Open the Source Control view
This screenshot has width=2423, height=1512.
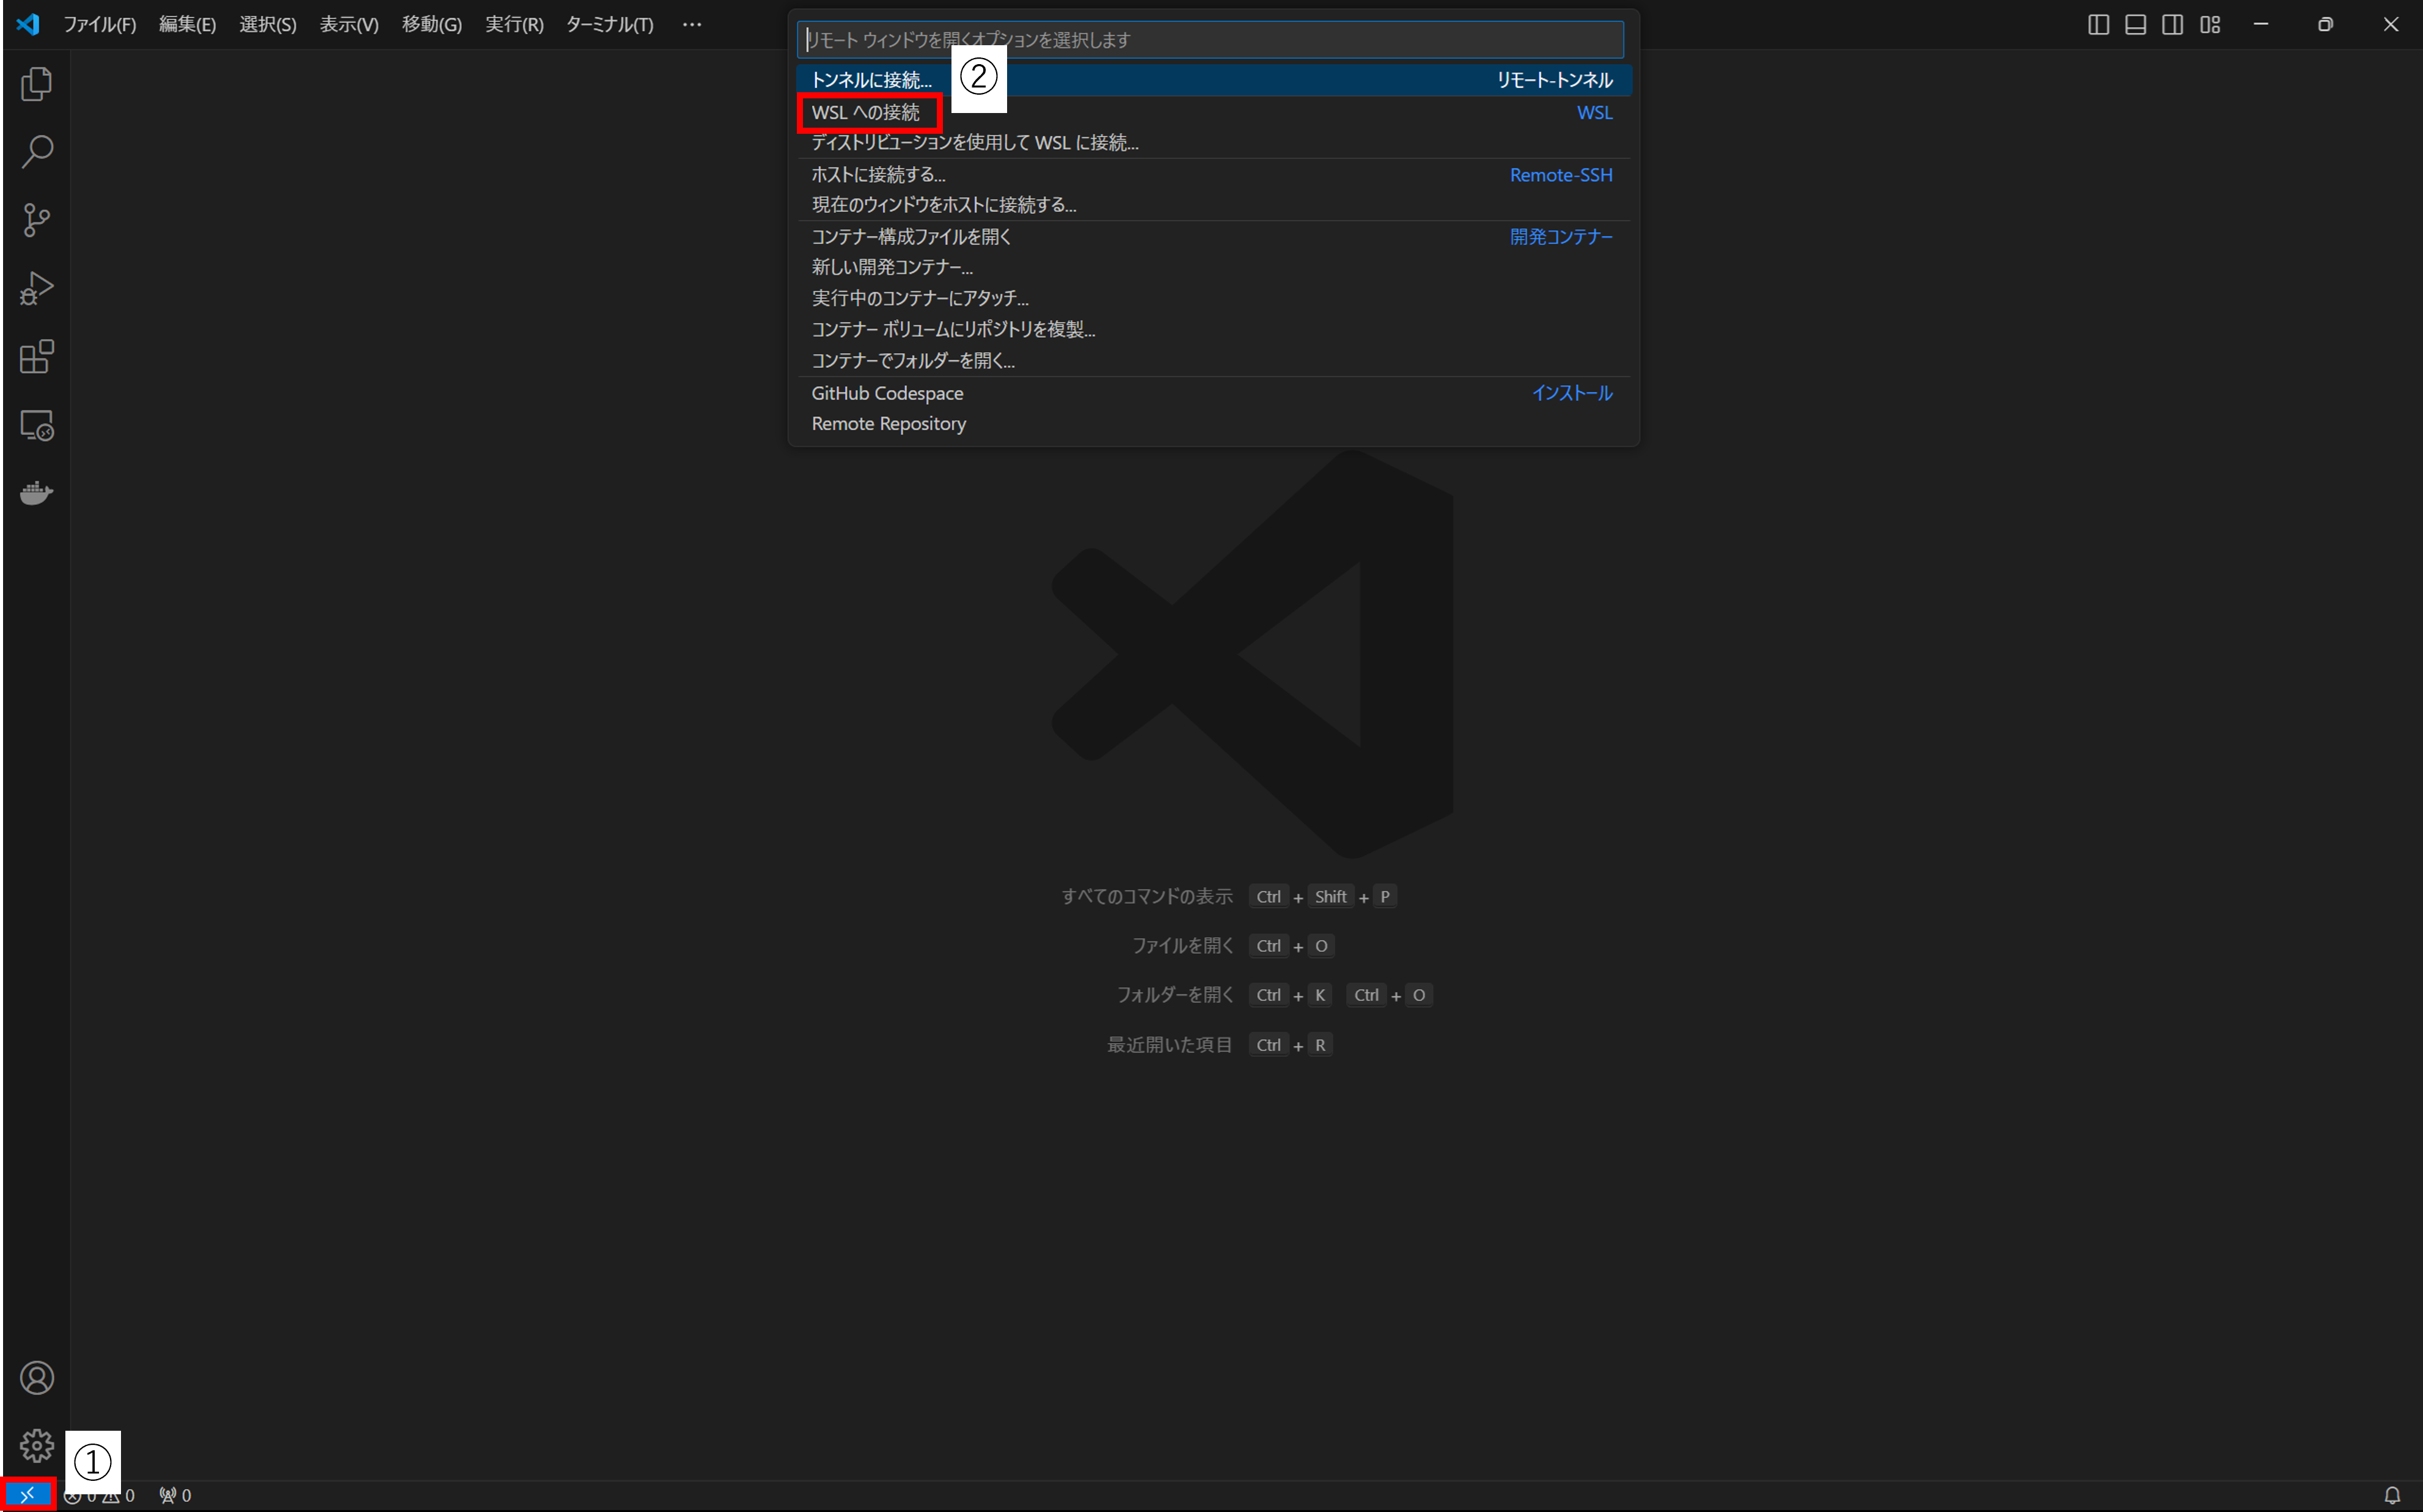pos(36,220)
